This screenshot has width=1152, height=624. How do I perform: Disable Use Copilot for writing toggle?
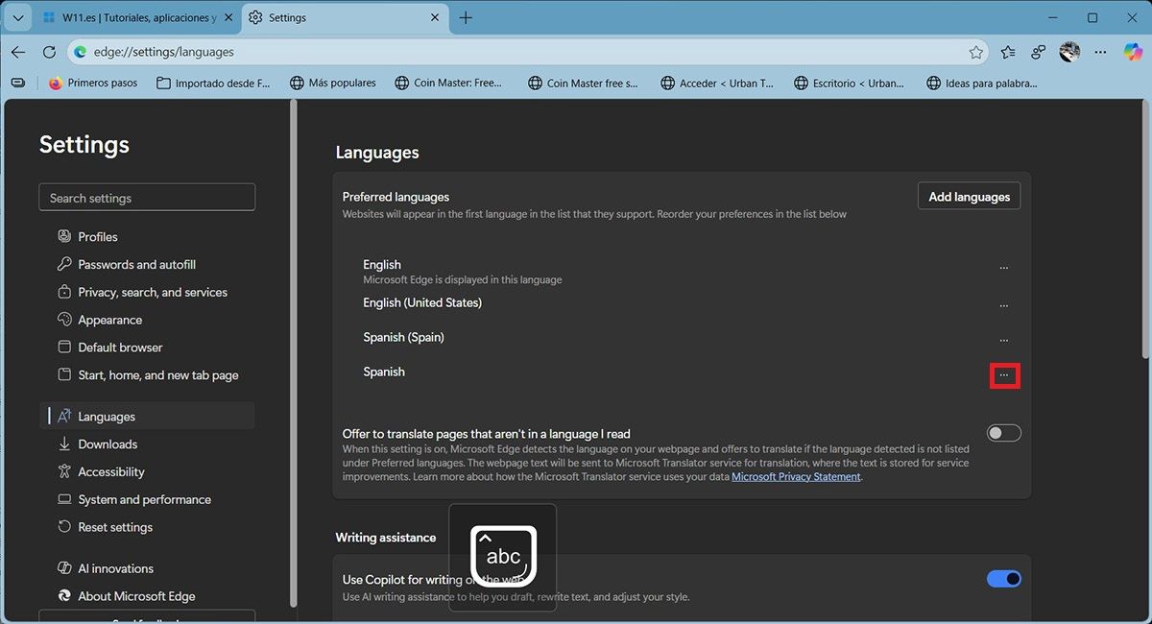click(1003, 579)
